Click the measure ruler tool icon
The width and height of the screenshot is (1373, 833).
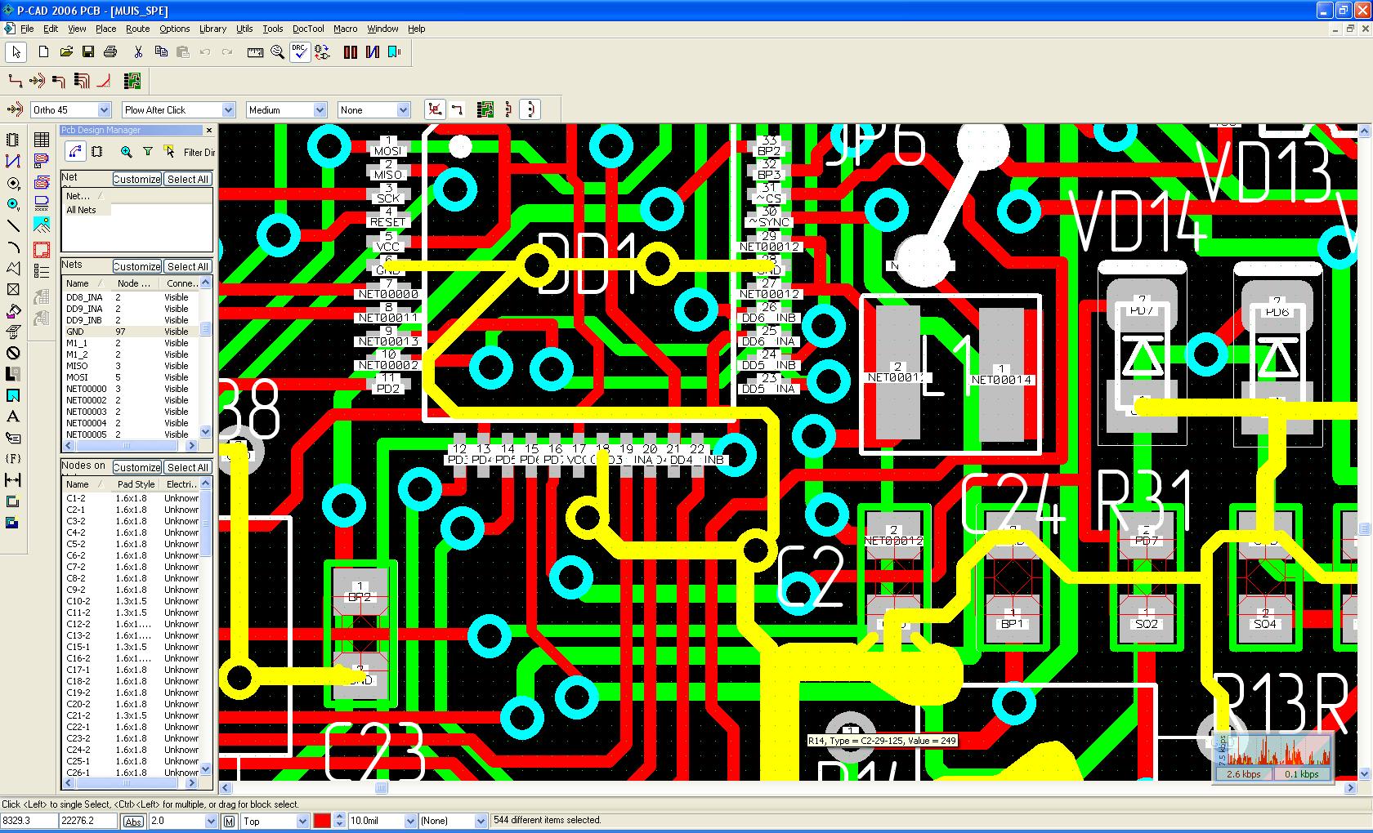click(x=255, y=52)
